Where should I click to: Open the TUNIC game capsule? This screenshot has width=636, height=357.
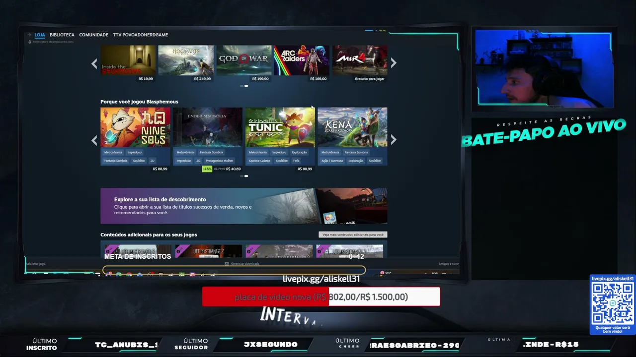tap(280, 127)
